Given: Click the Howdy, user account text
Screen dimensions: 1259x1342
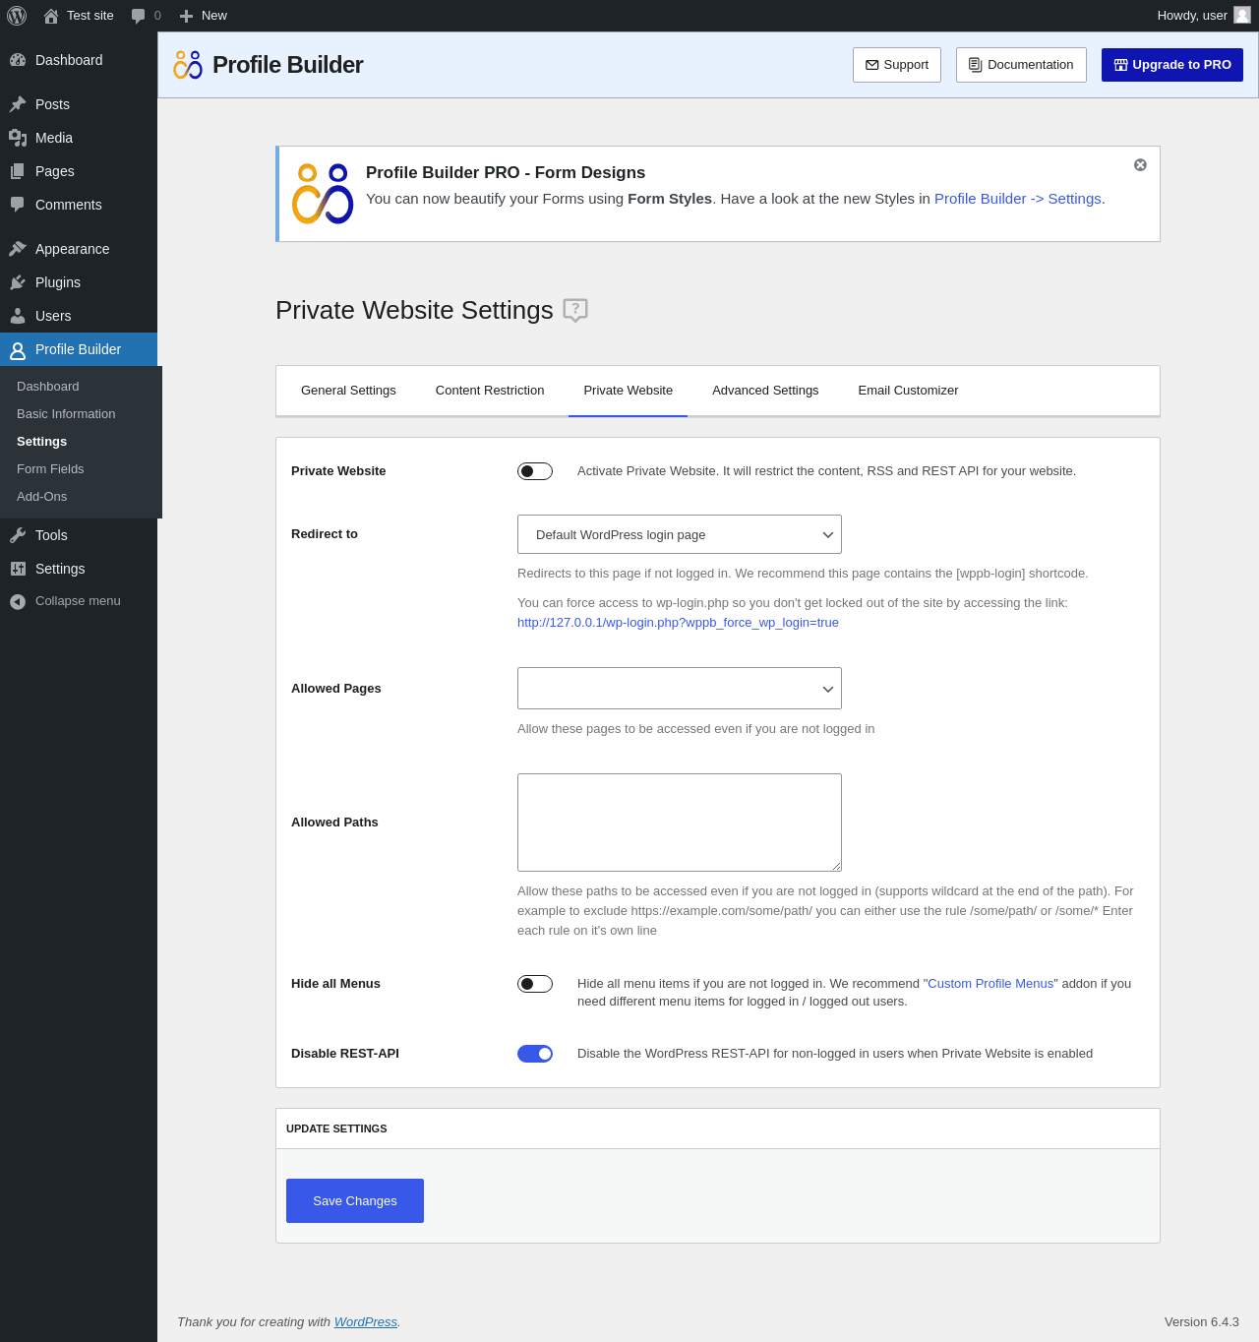Looking at the screenshot, I should 1192,16.
